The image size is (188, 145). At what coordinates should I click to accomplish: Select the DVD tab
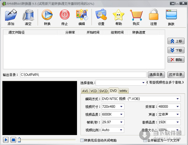(x=113, y=91)
